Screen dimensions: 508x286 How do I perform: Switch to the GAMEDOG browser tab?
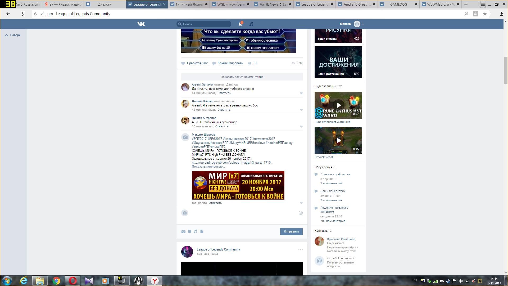tap(398, 4)
